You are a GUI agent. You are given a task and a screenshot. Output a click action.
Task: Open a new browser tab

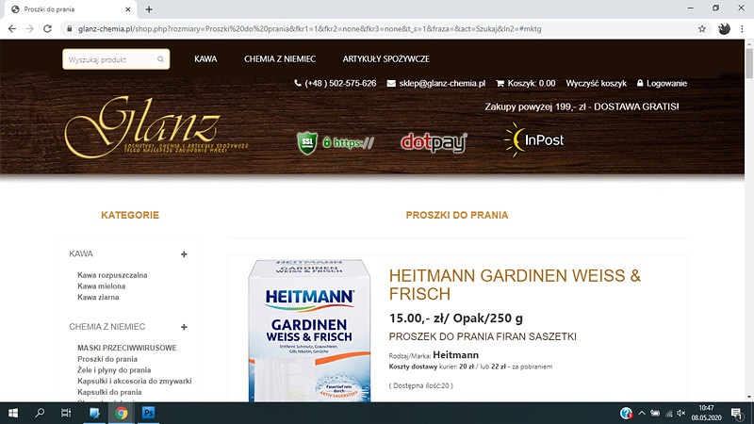[149, 9]
